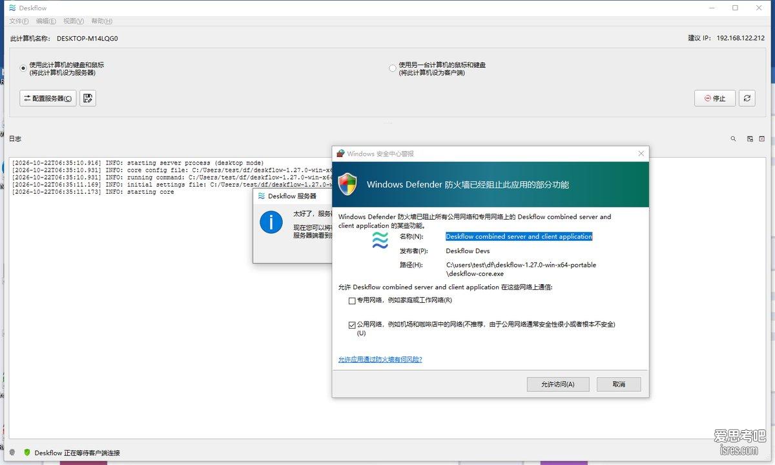
Task: Click the Deskflow wave icon in the firewall dialog
Action: click(x=380, y=241)
